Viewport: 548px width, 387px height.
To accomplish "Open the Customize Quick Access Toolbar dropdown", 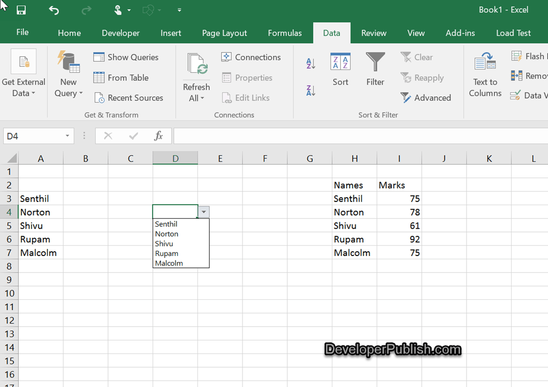I will (x=179, y=10).
